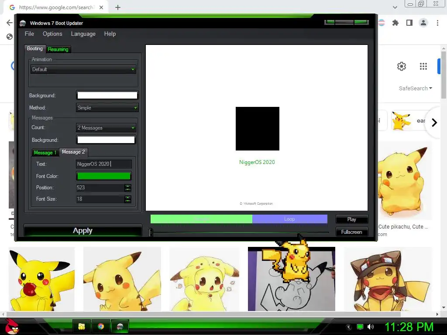The width and height of the screenshot is (447, 335).
Task: Click the Chrome horizontal scrollbar right arrow
Action: pos(437,314)
